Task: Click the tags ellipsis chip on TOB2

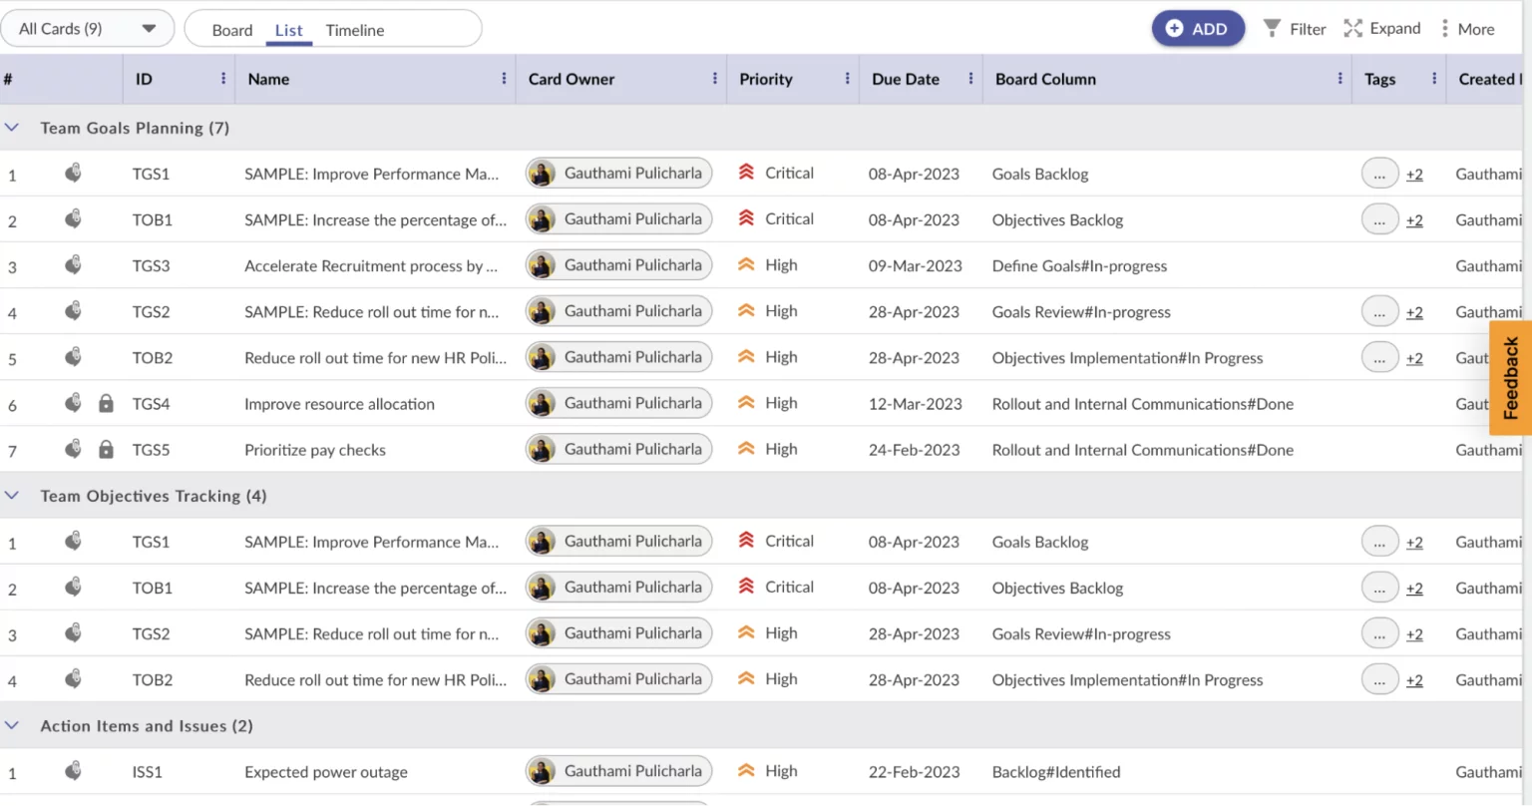Action: point(1380,357)
